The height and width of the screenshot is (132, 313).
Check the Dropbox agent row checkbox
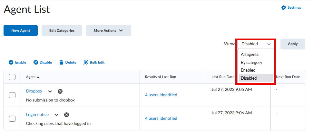[12, 95]
